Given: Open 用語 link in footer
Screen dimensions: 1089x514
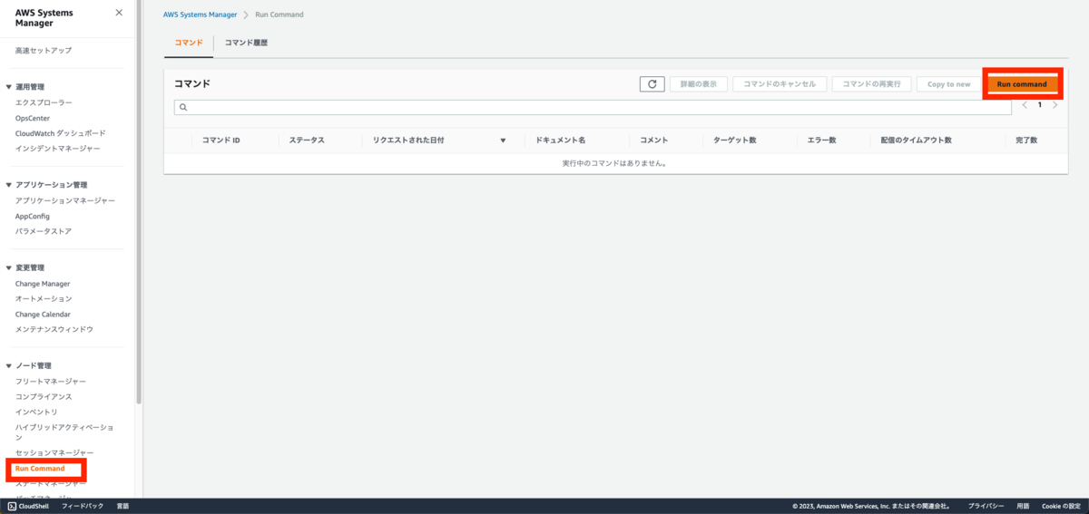Looking at the screenshot, I should point(1023,506).
